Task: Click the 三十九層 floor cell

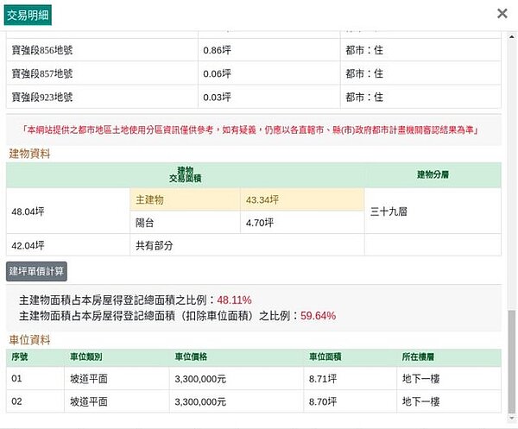Action: pos(433,211)
